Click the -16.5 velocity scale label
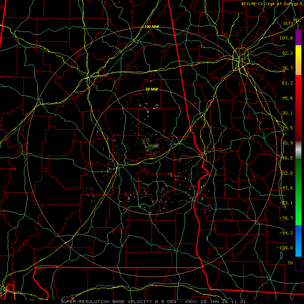The width and height of the screenshot is (304, 304). pos(286,158)
